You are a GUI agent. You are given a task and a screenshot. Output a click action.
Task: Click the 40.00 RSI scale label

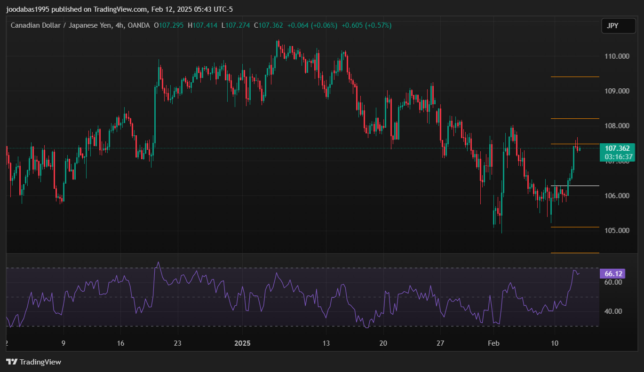tap(613, 311)
